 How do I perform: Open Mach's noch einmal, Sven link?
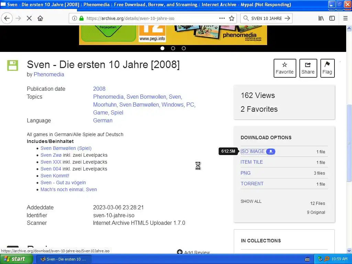pos(69,189)
